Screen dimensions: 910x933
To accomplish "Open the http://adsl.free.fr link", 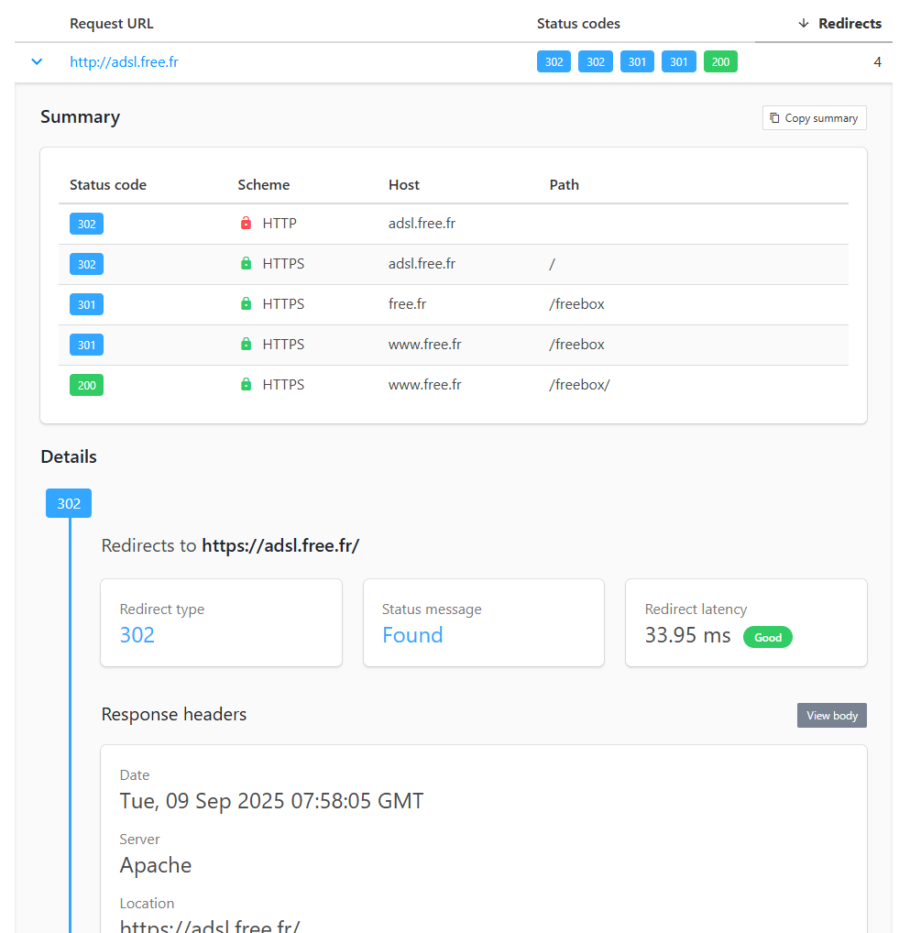I will point(124,62).
